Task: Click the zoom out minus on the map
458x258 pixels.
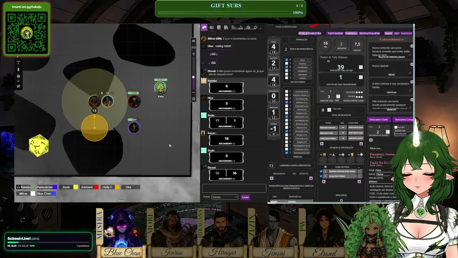Action: click(x=194, y=92)
